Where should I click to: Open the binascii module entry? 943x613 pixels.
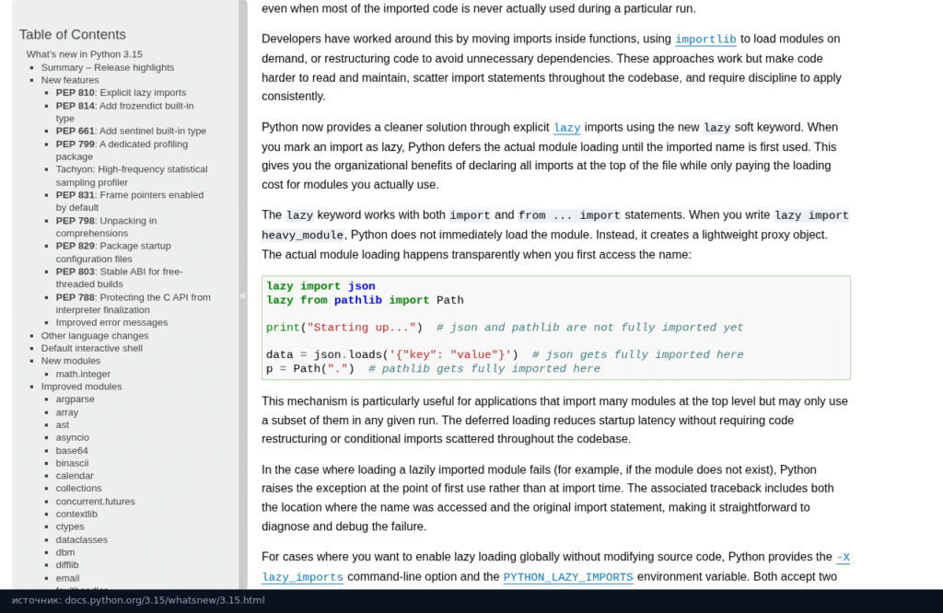(72, 463)
